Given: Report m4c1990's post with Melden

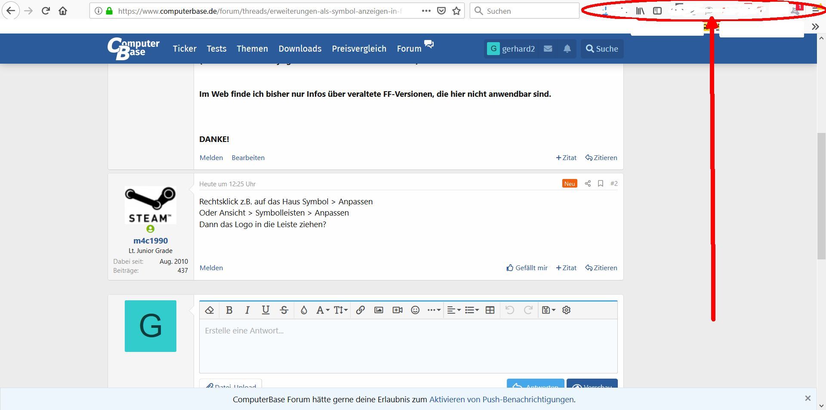Looking at the screenshot, I should click(211, 268).
